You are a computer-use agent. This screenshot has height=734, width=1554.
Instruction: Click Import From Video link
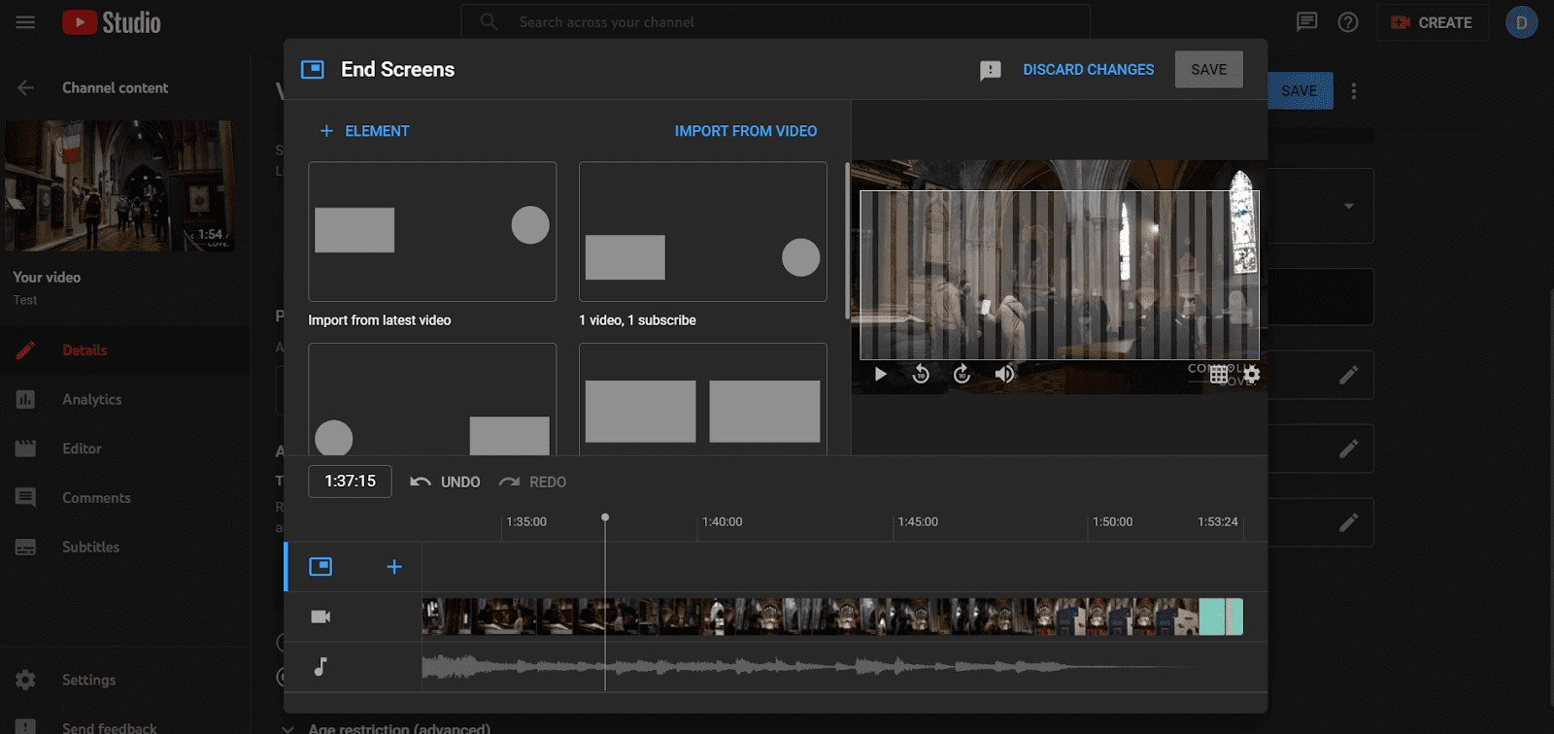746,131
